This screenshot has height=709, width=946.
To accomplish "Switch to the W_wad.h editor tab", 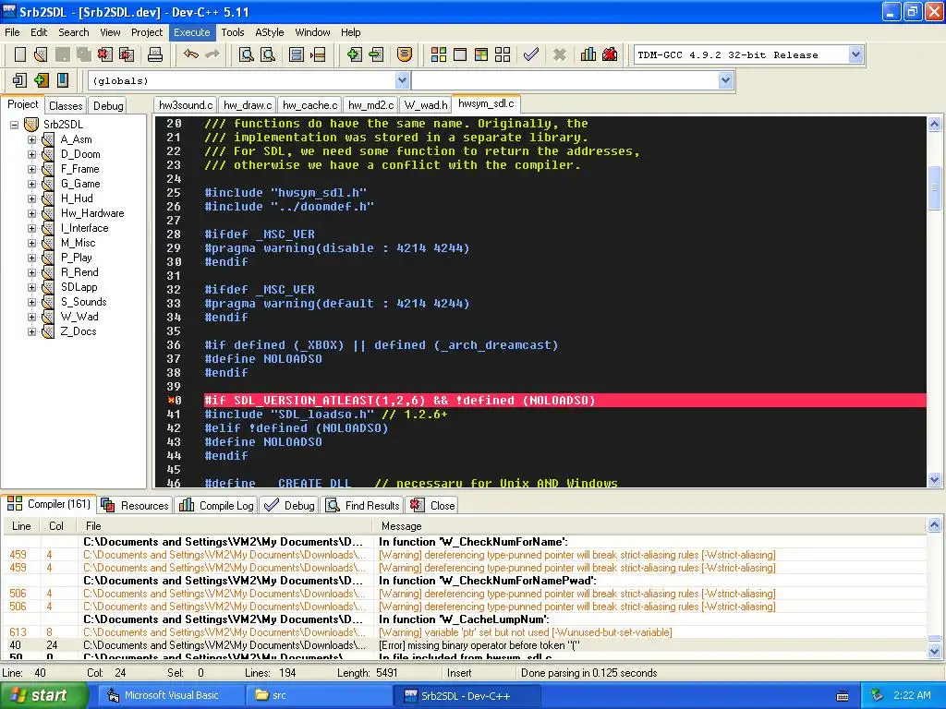I will [x=426, y=105].
